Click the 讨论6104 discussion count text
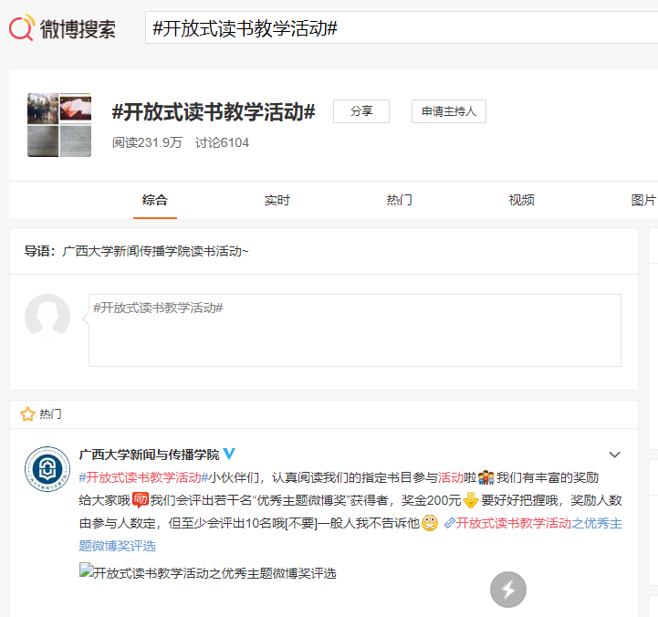 click(x=222, y=142)
